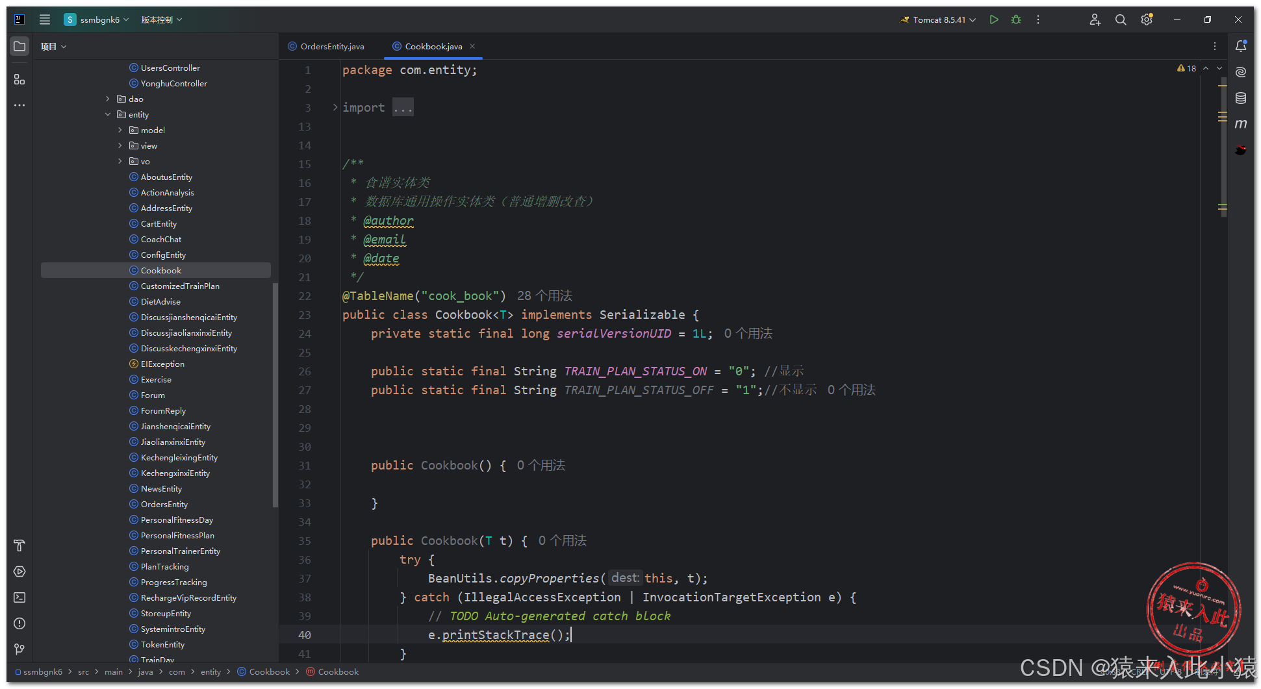1261x689 pixels.
Task: Show the 18 warnings inspection widget
Action: pos(1186,68)
